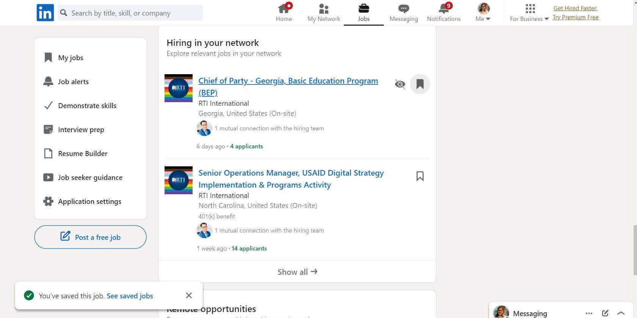Screen dimensions: 637x318
Task: Click the Job seeker guidance video icon
Action: click(48, 177)
